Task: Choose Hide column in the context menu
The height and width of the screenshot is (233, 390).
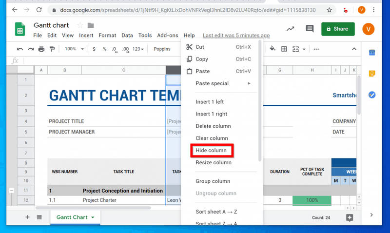Action: (211, 150)
